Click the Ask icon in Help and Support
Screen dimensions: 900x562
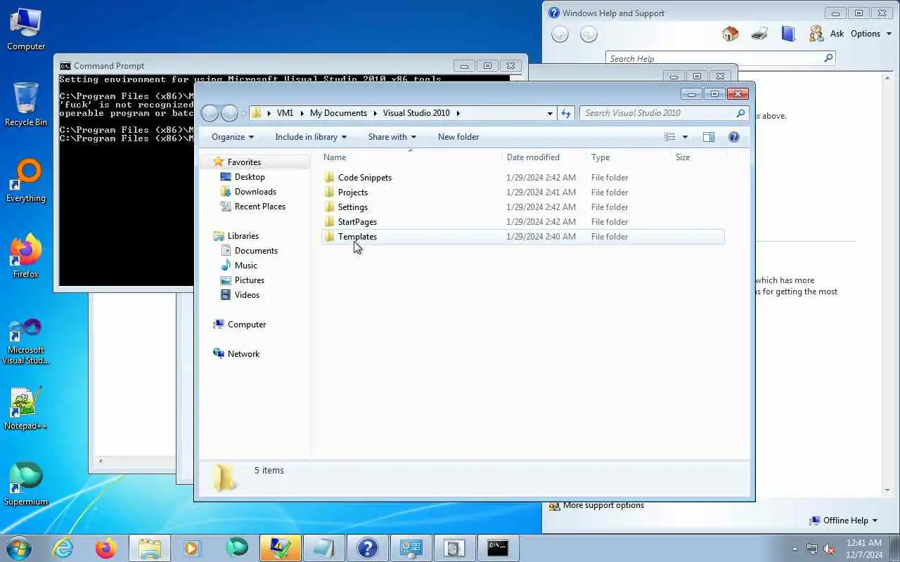coord(816,34)
